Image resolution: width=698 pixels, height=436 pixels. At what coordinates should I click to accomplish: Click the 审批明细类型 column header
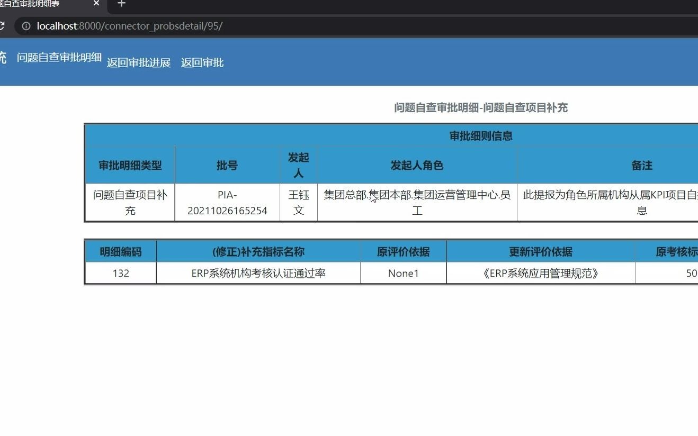(130, 166)
